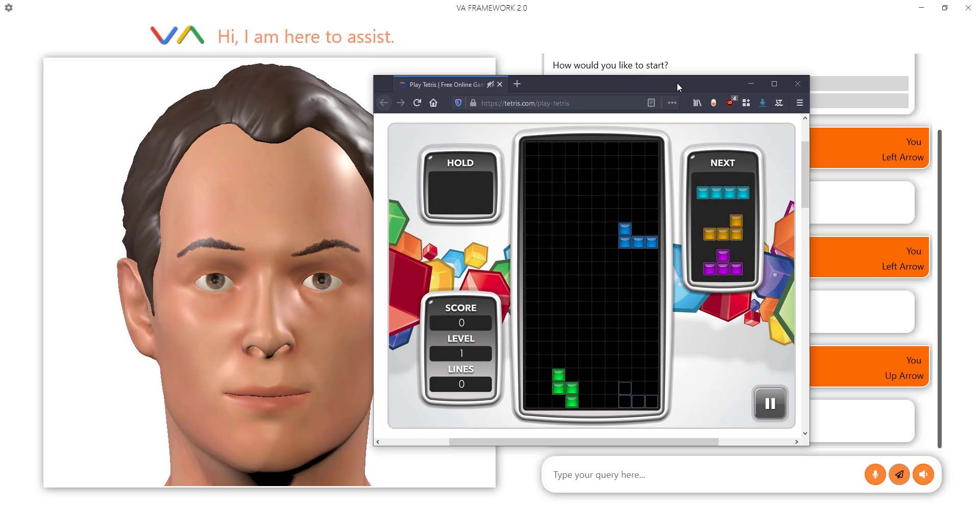Click the Type your query here field
Screen dimensions: 980x531
point(704,475)
